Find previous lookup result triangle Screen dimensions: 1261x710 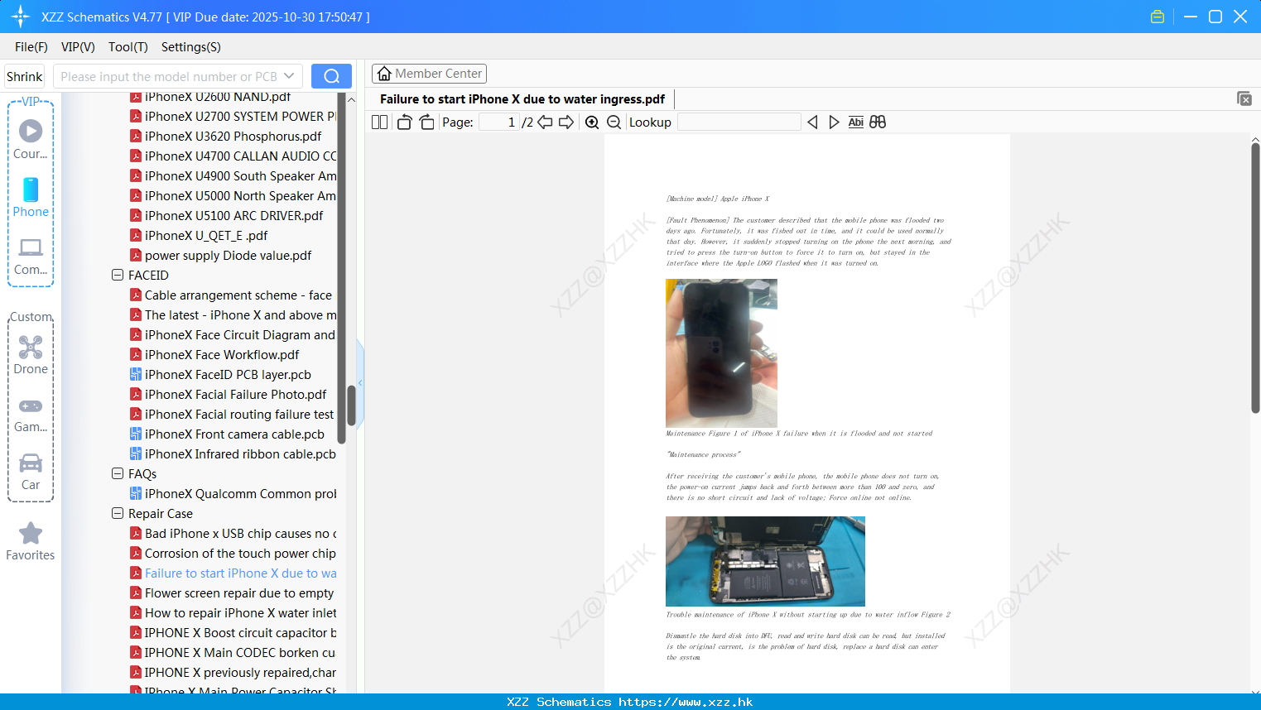(812, 122)
